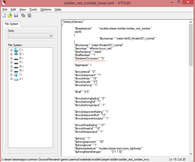The image size is (195, 162).
Task: Open the View menu
Action: pyautogui.click(x=23, y=9)
